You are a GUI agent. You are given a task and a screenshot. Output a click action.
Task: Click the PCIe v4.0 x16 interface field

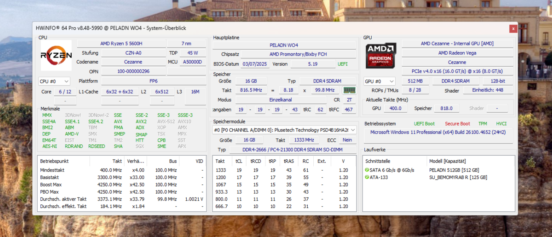pyautogui.click(x=457, y=71)
